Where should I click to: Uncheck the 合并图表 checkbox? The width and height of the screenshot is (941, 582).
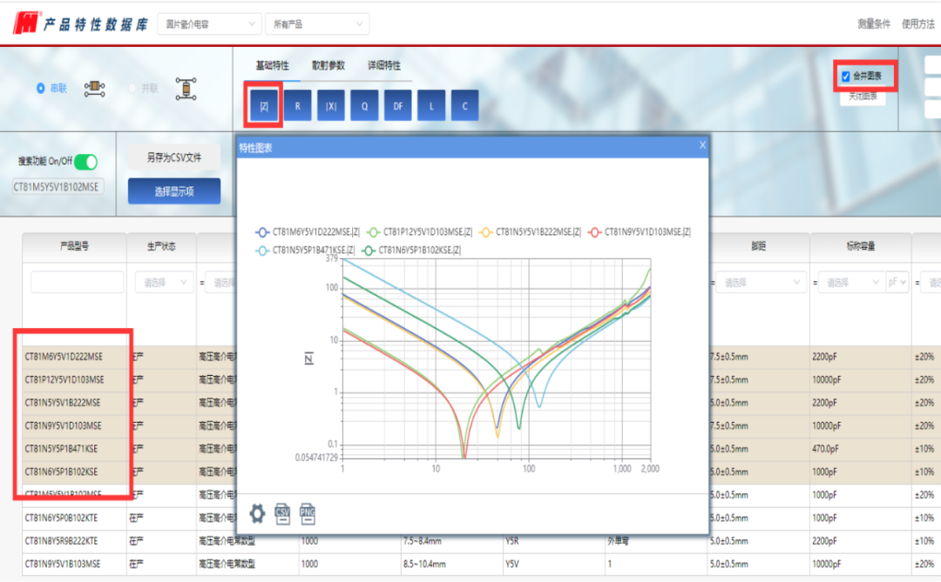846,77
